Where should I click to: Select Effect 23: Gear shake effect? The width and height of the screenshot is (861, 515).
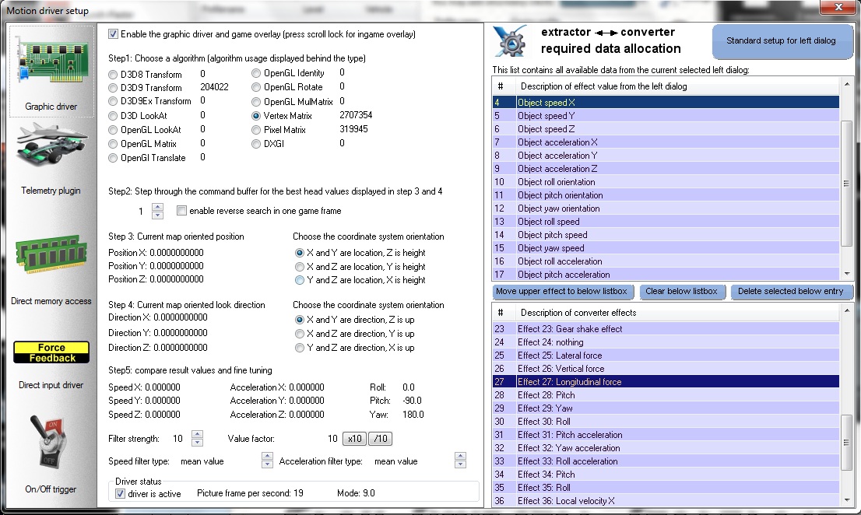(x=666, y=329)
